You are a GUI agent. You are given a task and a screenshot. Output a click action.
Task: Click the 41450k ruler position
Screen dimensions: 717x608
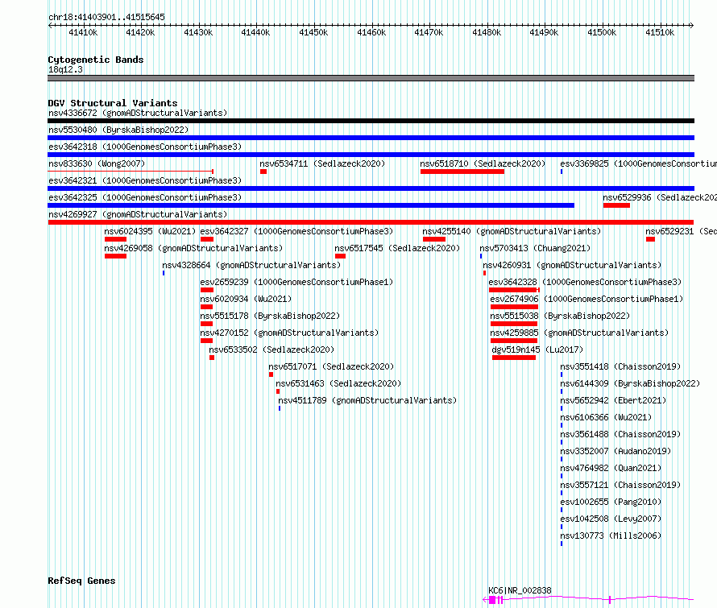313,32
